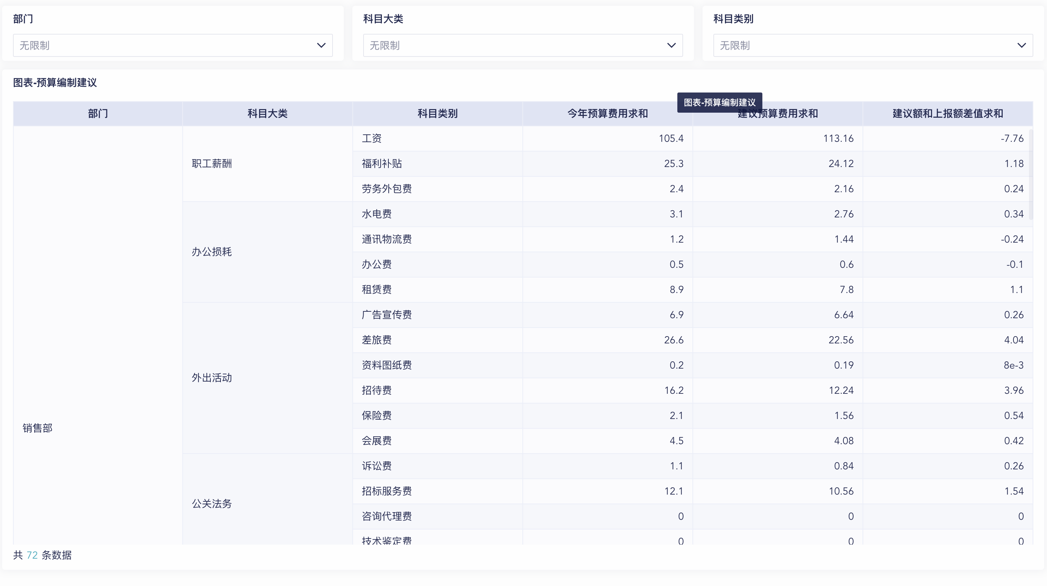Screen dimensions: 1047x586
Task: Click the 建议预算费用求和 column header
Action: [777, 114]
